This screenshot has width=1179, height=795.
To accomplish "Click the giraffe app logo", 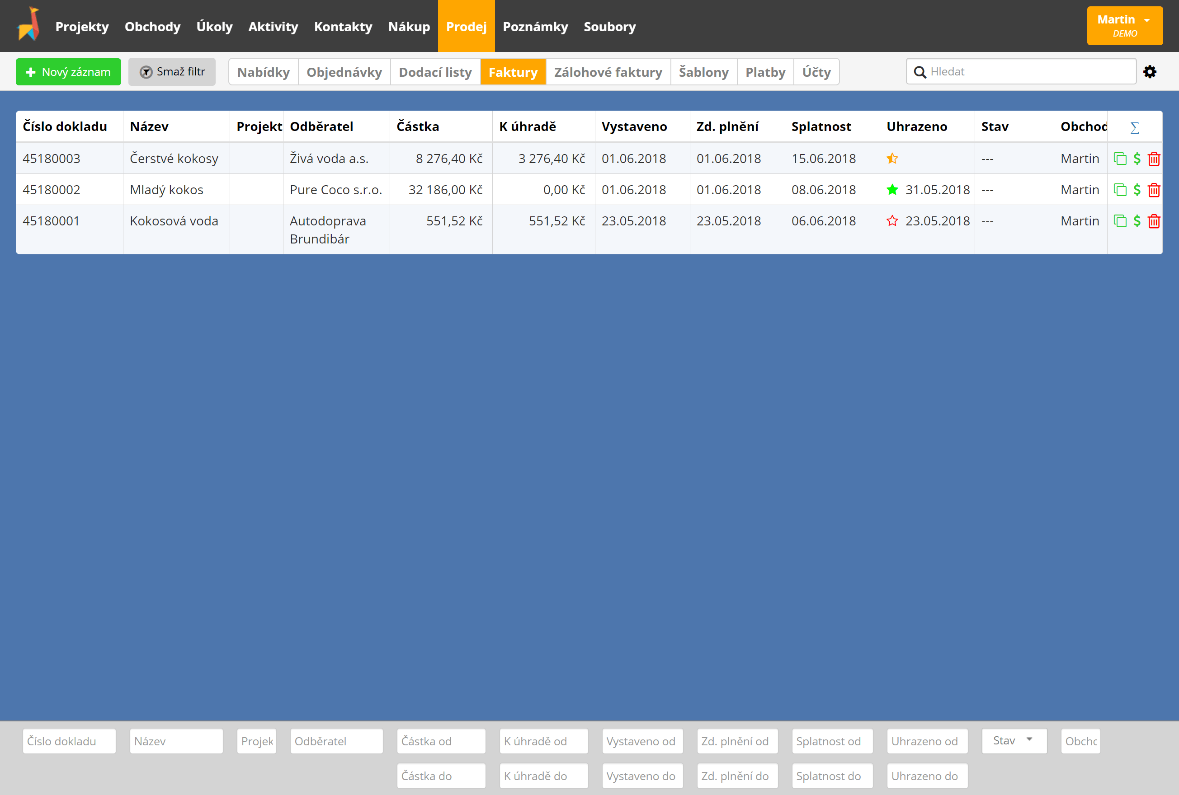I will click(28, 24).
